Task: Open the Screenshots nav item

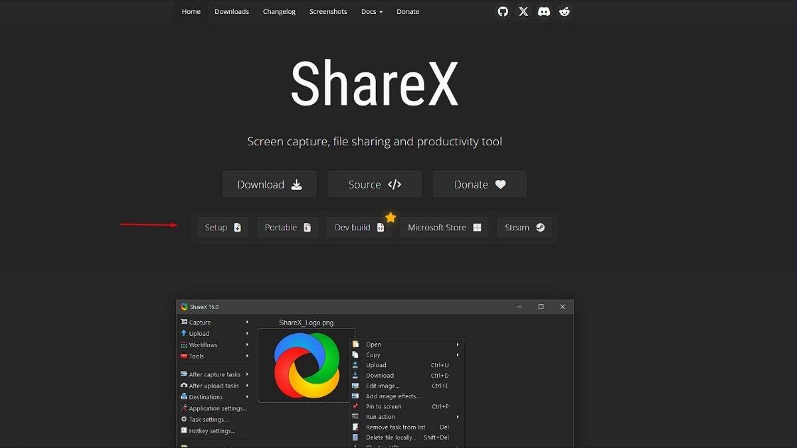Action: click(328, 11)
